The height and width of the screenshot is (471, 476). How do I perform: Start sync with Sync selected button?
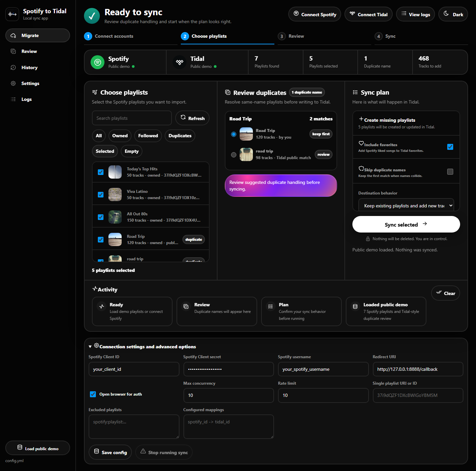406,224
